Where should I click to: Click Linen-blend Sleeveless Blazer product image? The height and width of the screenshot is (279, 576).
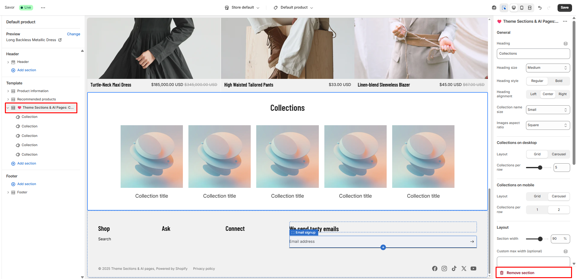coord(421,48)
